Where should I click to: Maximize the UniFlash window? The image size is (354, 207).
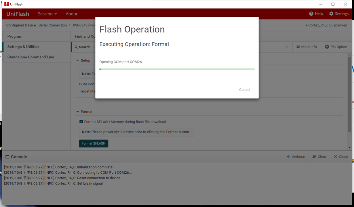[x=333, y=4]
